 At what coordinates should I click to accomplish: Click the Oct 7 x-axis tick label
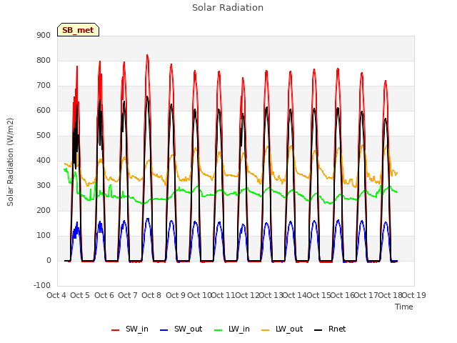pos(128,295)
